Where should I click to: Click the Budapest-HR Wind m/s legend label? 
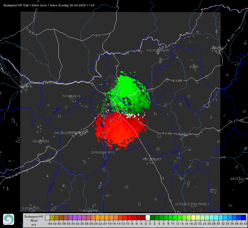[x=34, y=221]
